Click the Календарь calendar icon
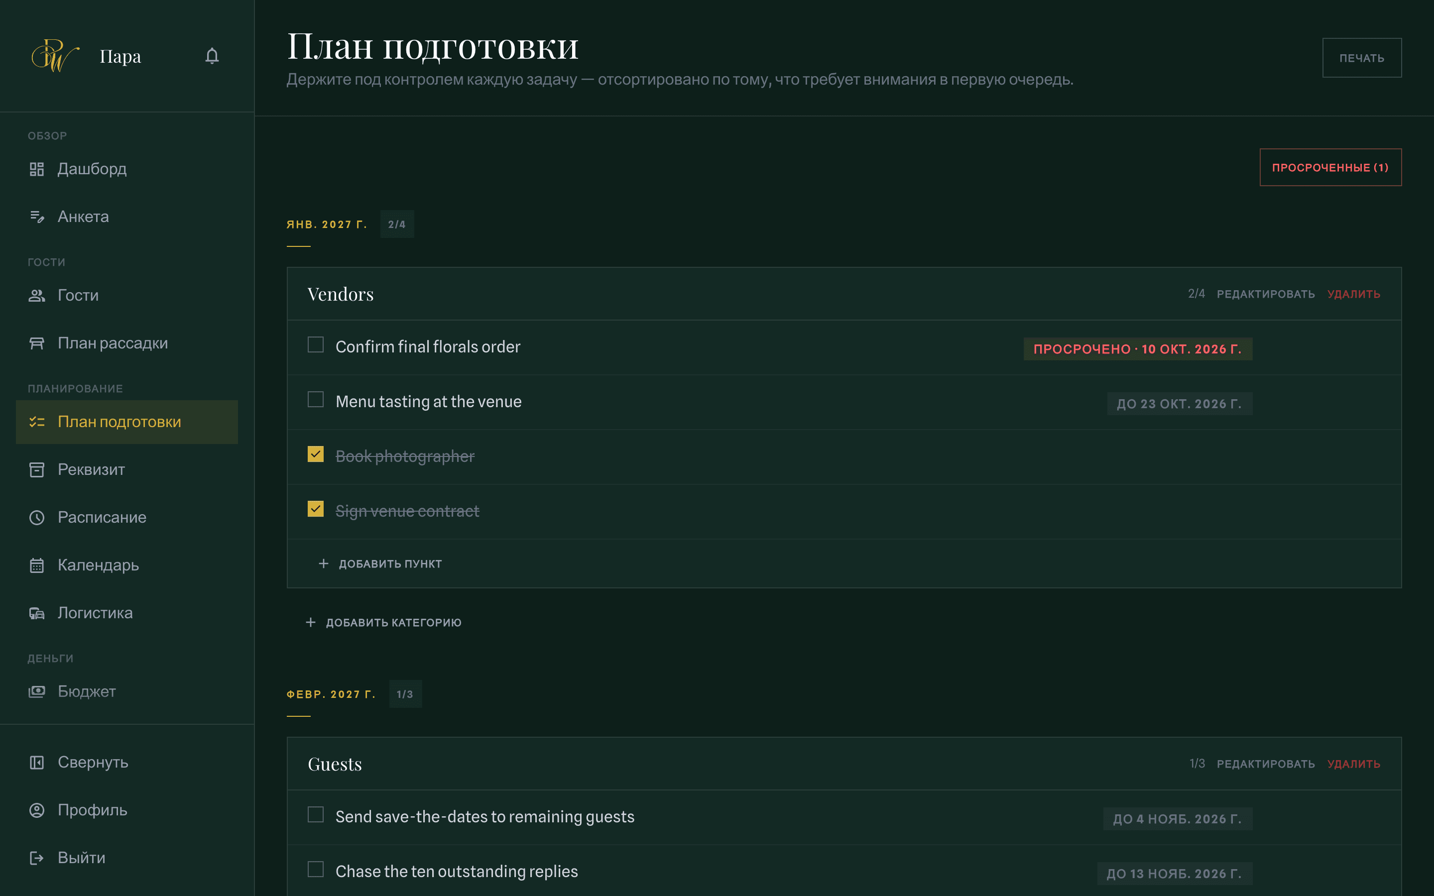This screenshot has height=896, width=1434. coord(37,565)
